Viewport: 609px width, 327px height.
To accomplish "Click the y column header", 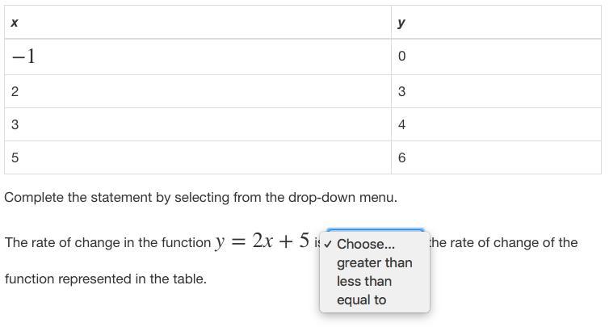I will point(401,23).
